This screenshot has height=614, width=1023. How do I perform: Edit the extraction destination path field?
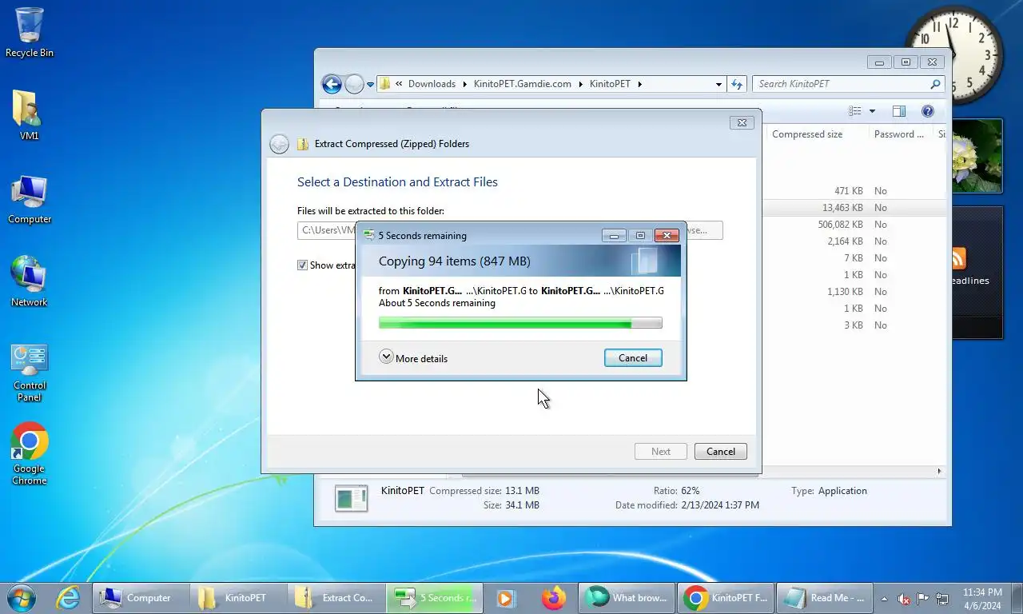click(x=326, y=230)
